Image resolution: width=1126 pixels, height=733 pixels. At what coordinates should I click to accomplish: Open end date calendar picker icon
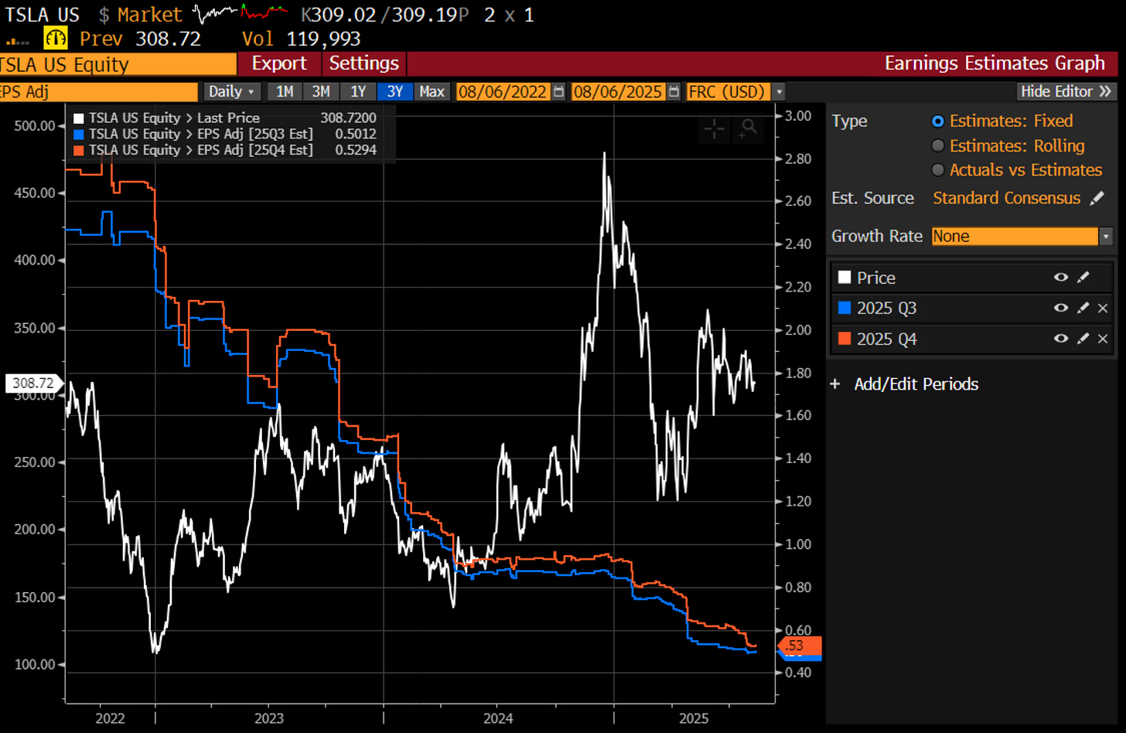[x=674, y=91]
